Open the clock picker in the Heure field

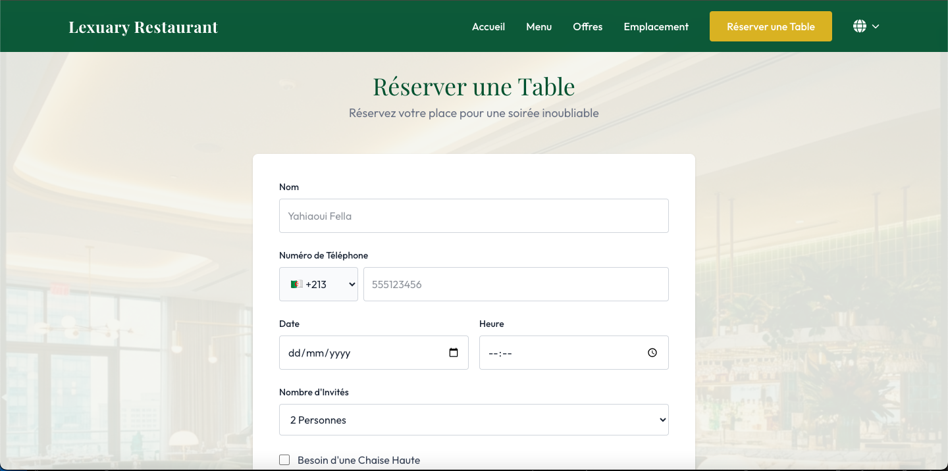652,353
